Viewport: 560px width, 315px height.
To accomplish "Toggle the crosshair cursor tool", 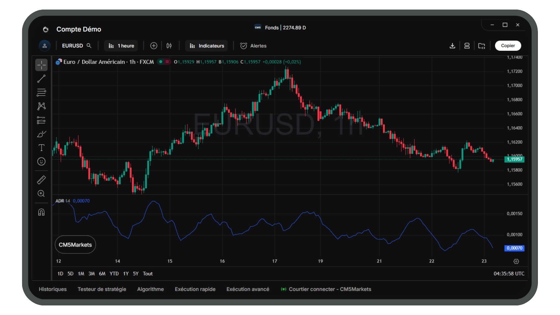I will [x=41, y=65].
